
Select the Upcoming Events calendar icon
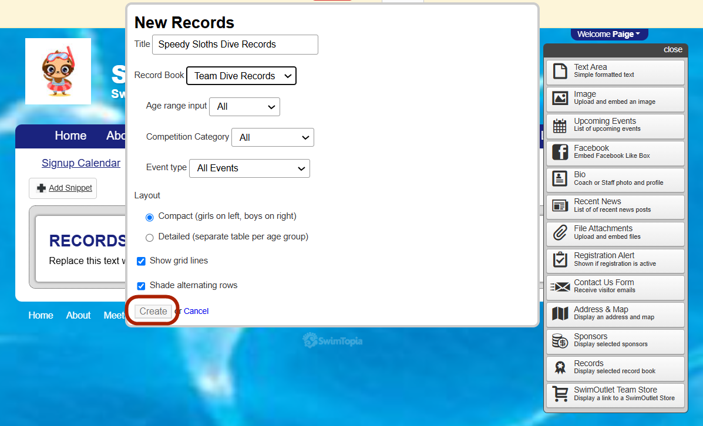(x=560, y=126)
